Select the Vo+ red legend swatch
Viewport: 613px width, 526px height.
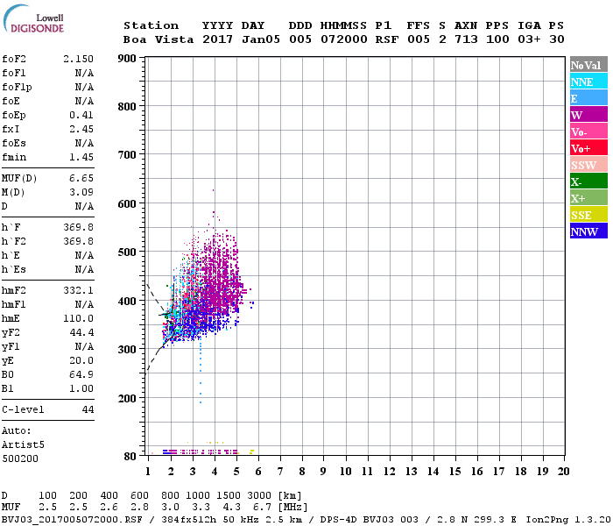[588, 148]
